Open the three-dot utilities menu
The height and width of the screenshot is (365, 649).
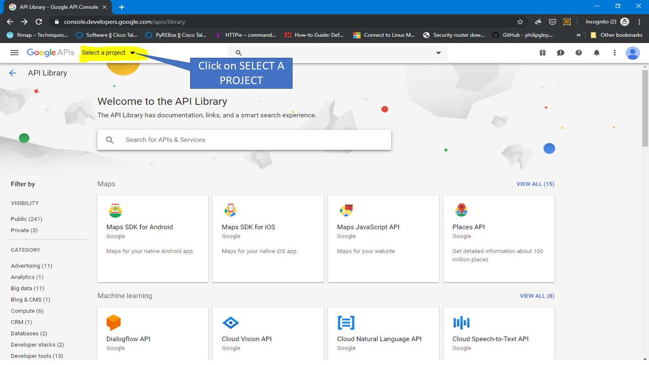pos(615,53)
